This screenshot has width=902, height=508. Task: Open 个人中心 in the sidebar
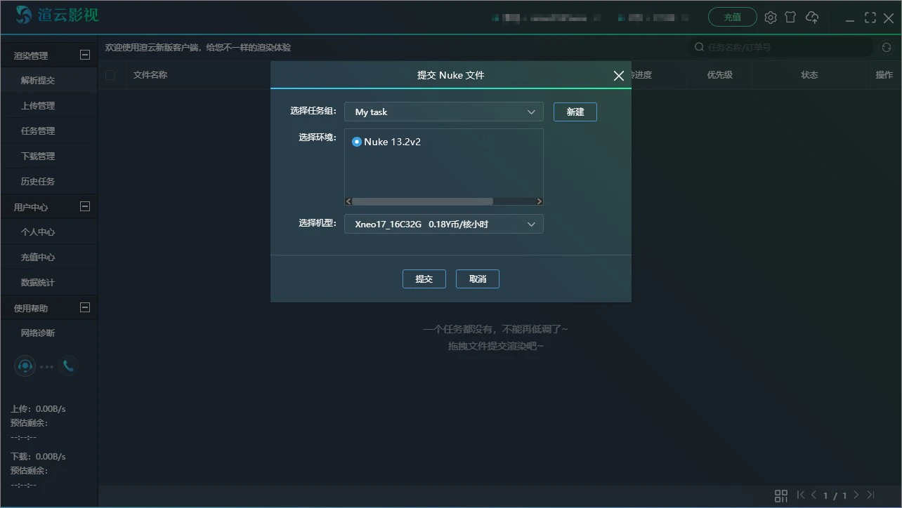pyautogui.click(x=38, y=232)
